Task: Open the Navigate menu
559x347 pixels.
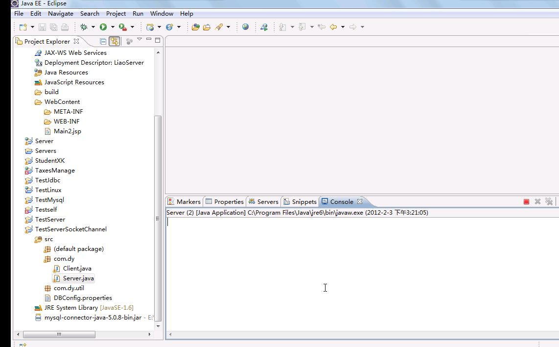Action: click(x=61, y=14)
